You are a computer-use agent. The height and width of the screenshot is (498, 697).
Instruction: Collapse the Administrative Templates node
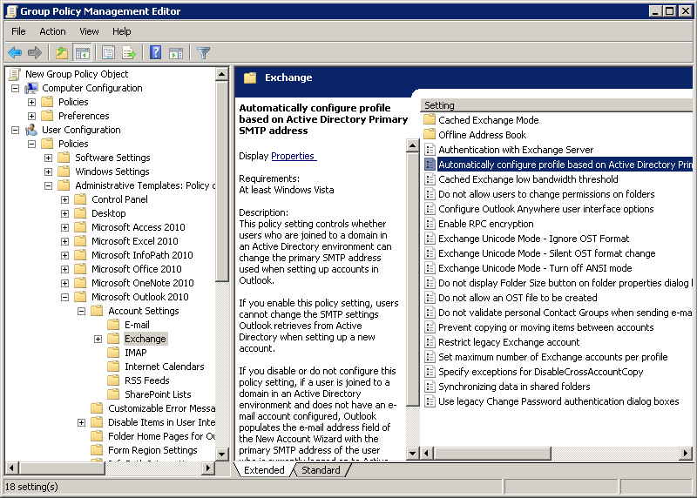48,185
